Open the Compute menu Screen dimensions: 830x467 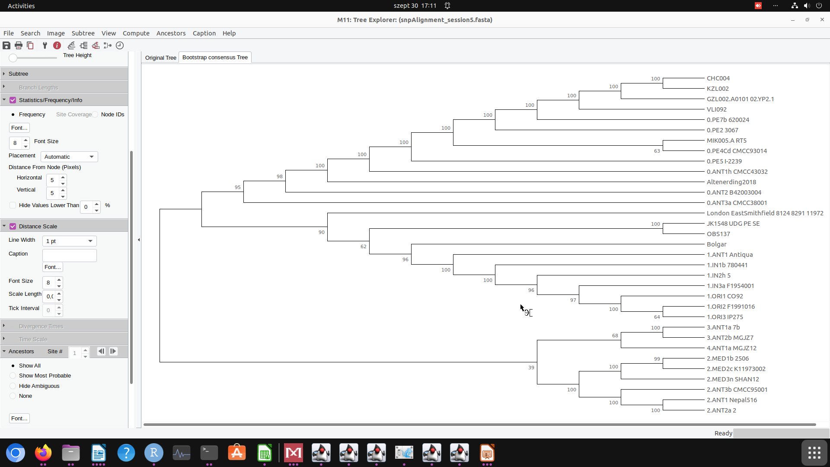point(136,33)
